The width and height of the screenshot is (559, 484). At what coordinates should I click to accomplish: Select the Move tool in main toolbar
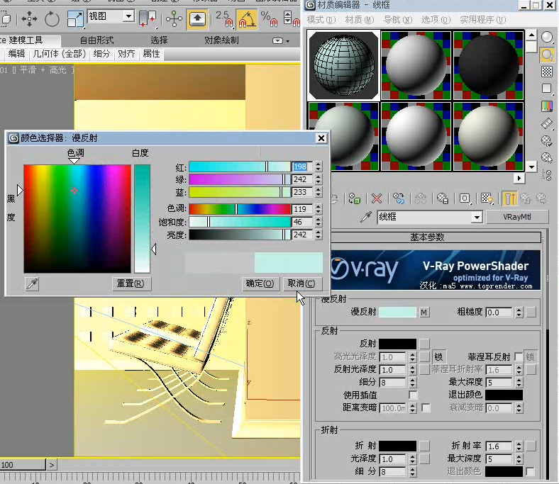[29, 18]
